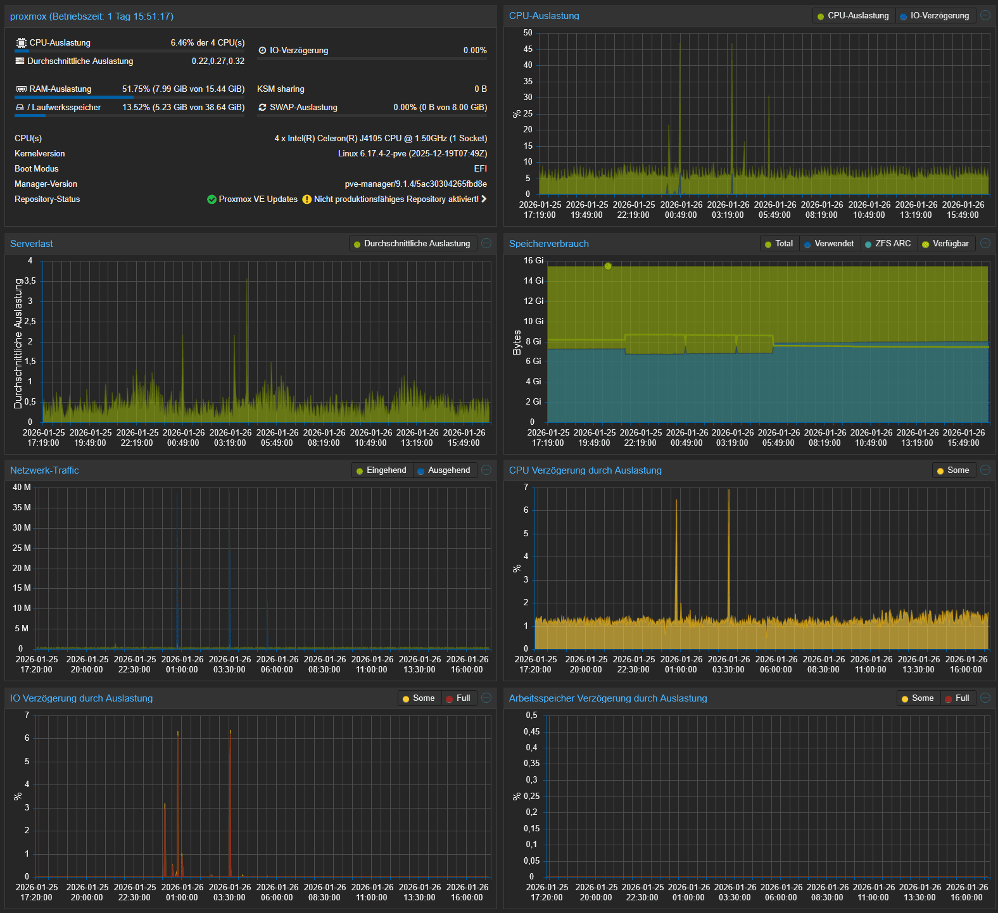Click the Boot Modus value EFI
Image resolution: width=998 pixels, height=913 pixels.
481,169
